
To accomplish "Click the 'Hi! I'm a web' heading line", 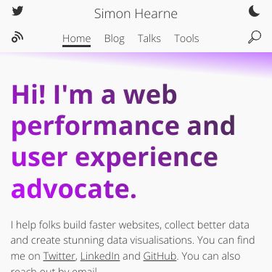I will (x=94, y=95).
